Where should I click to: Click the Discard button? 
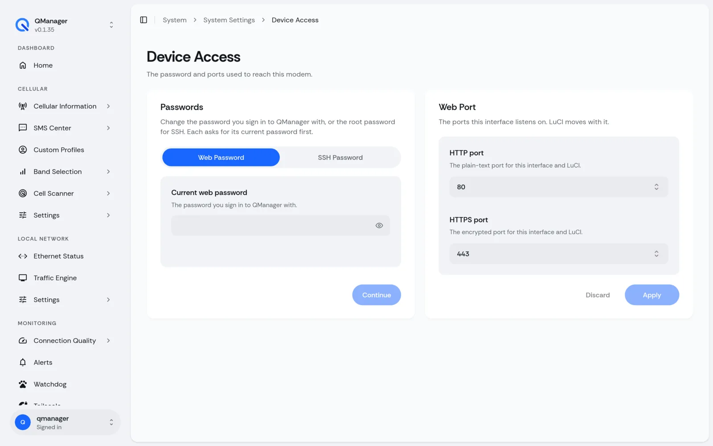click(x=598, y=295)
